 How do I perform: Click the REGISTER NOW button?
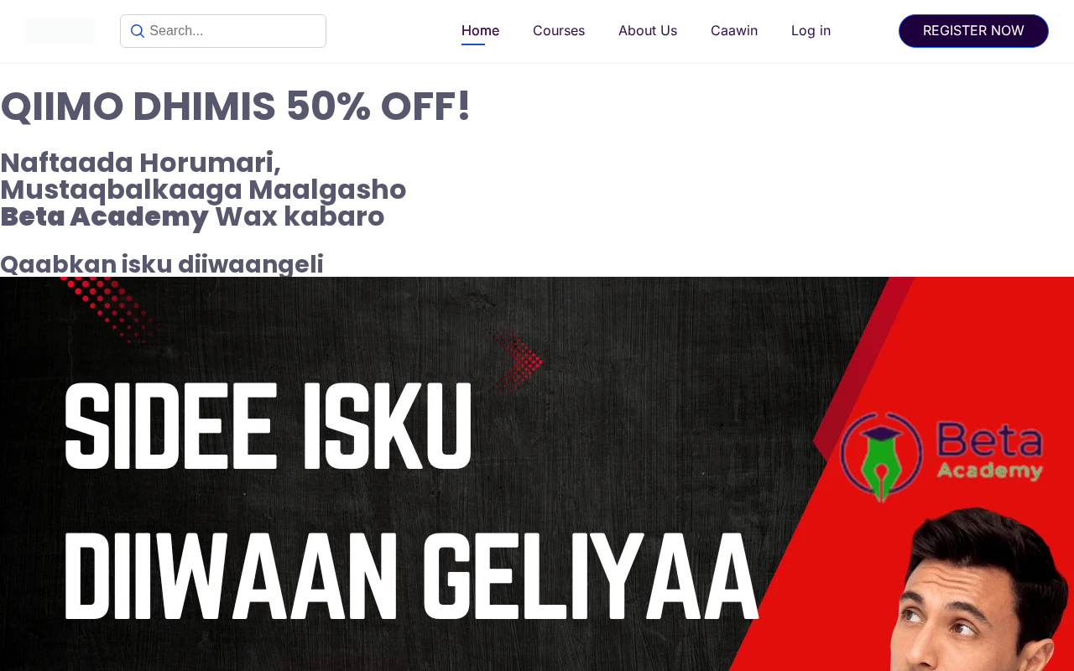973,31
